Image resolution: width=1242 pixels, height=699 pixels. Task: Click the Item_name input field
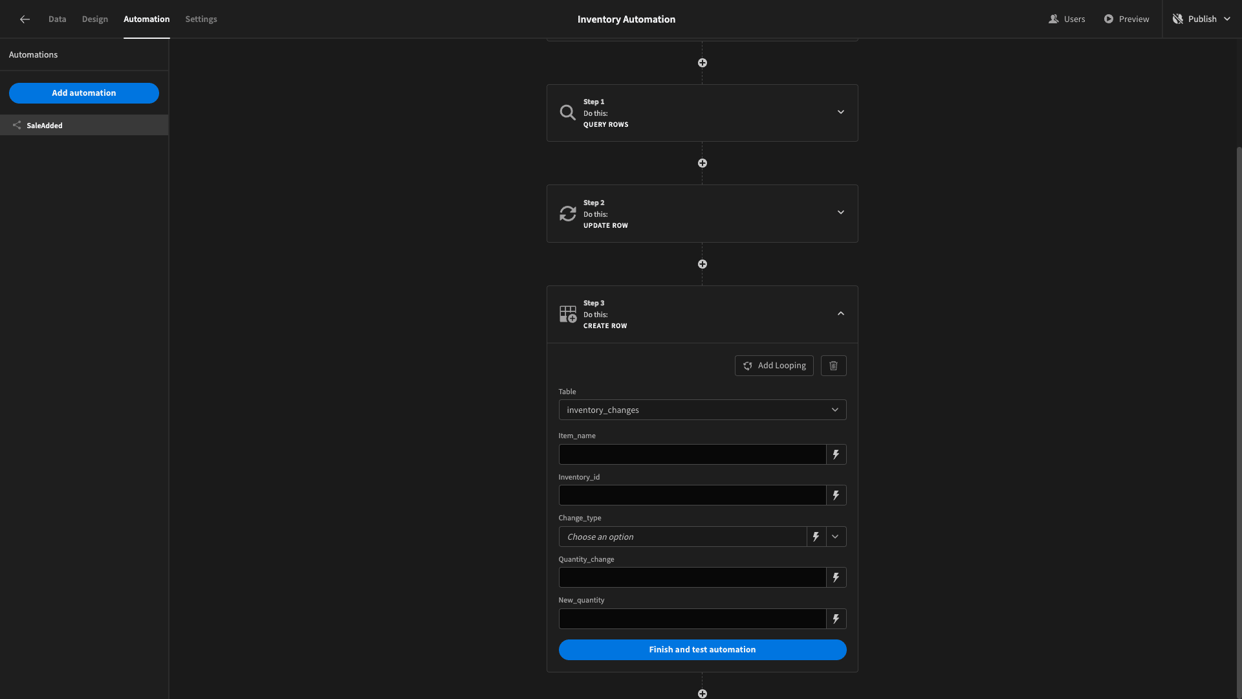693,454
